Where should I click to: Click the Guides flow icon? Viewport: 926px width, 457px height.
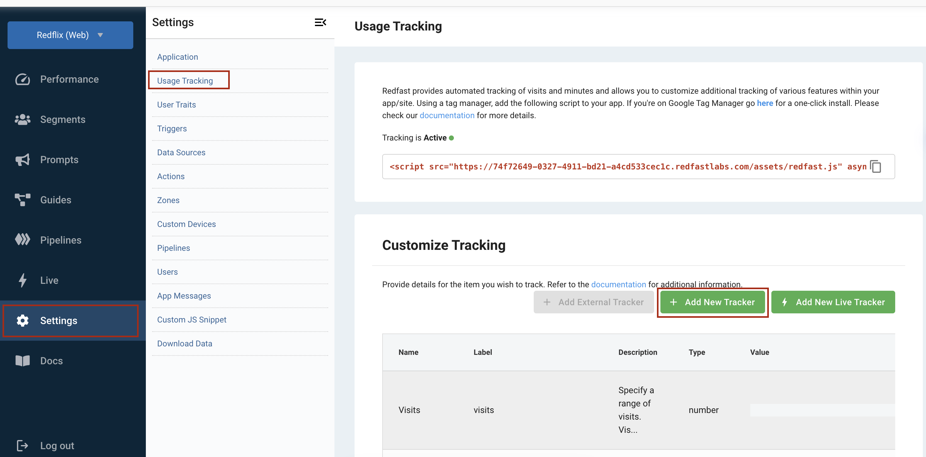pyautogui.click(x=22, y=200)
